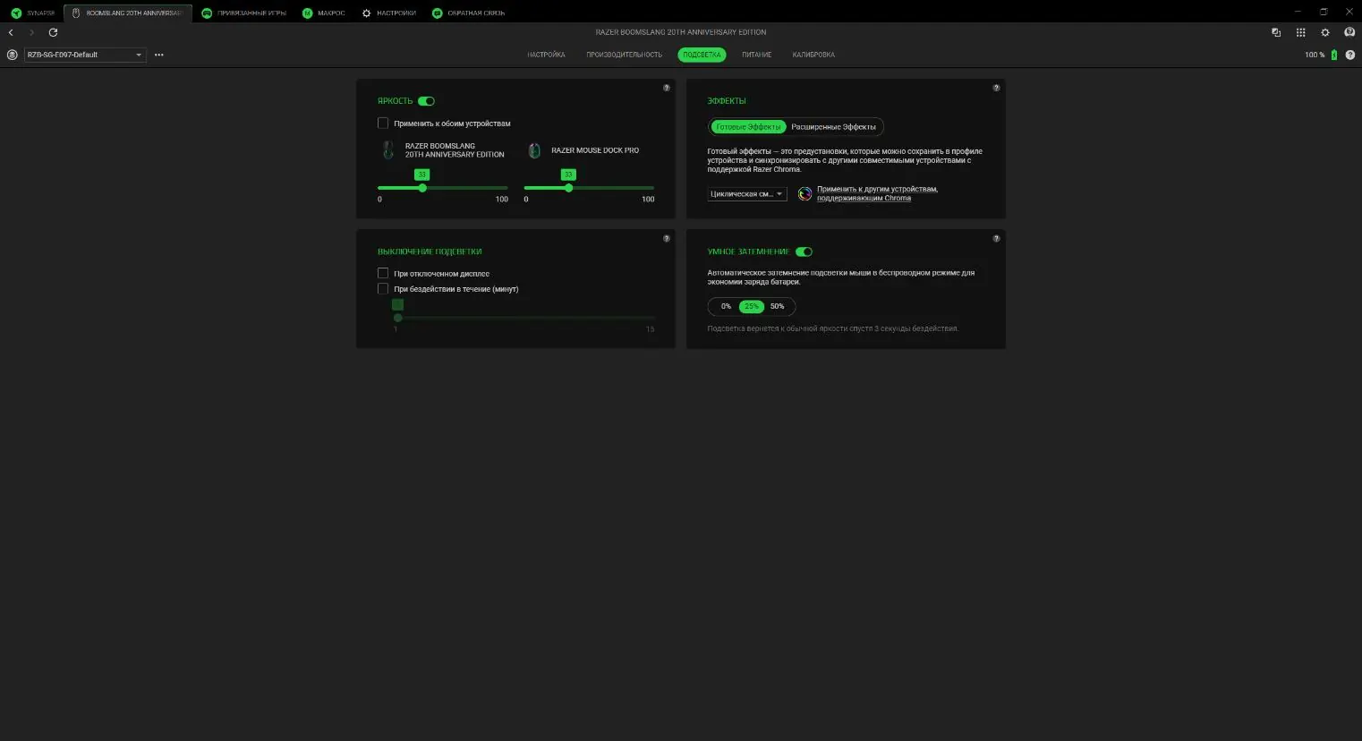The height and width of the screenshot is (741, 1362).
Task: Open the Привязанные игры tab
Action: [x=243, y=13]
